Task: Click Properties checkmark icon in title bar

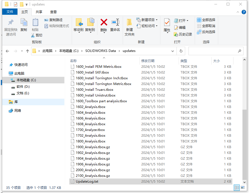Action: [x=15, y=4]
